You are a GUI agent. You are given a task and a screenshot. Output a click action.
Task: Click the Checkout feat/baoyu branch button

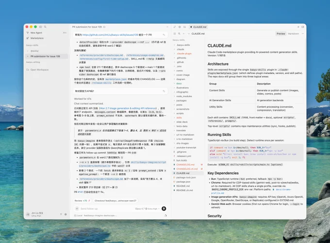(x=115, y=201)
